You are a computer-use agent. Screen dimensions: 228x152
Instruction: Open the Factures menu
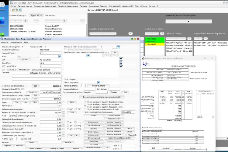pyautogui.click(x=83, y=6)
